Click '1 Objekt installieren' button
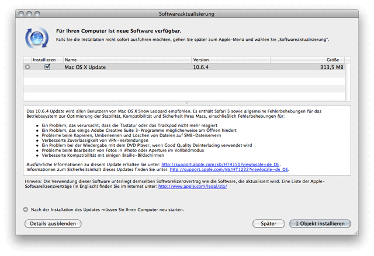The width and height of the screenshot is (374, 256). (320, 224)
